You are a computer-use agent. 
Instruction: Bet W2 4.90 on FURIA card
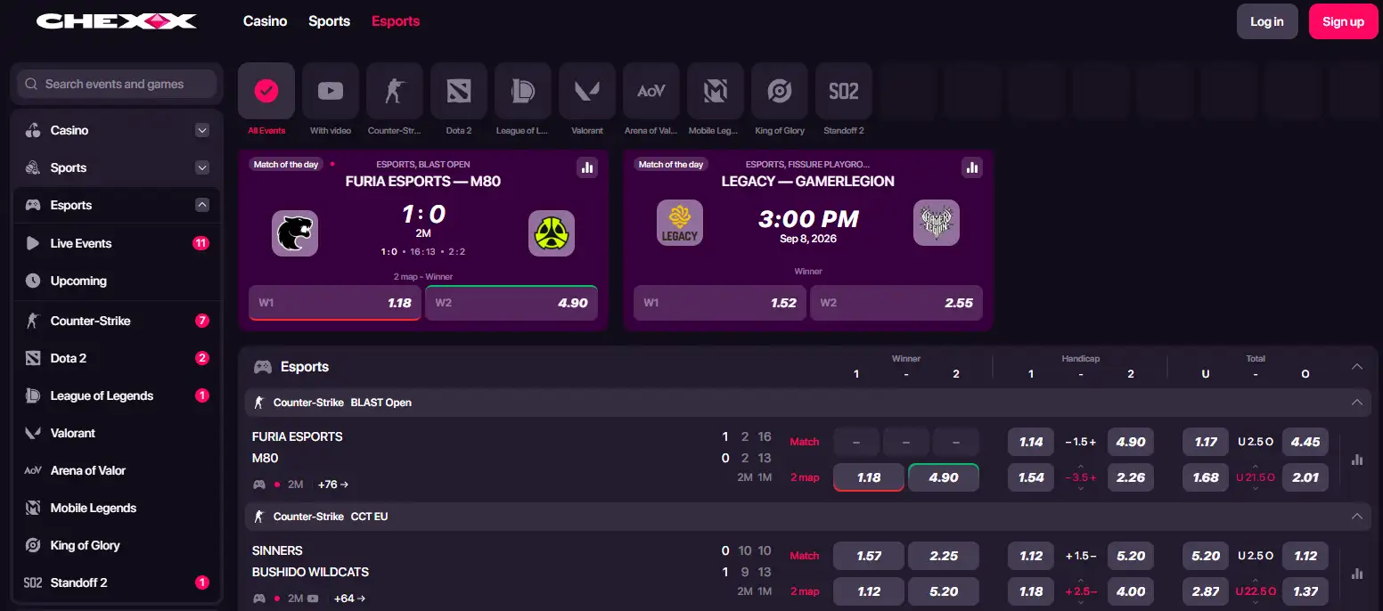click(x=511, y=303)
